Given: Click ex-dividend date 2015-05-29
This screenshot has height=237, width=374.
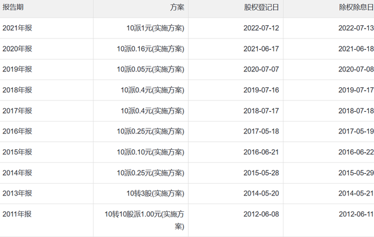Looking at the screenshot, I should point(354,173).
